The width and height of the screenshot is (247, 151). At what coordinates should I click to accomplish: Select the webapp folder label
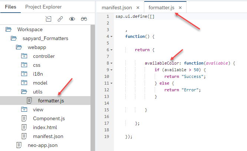37,47
